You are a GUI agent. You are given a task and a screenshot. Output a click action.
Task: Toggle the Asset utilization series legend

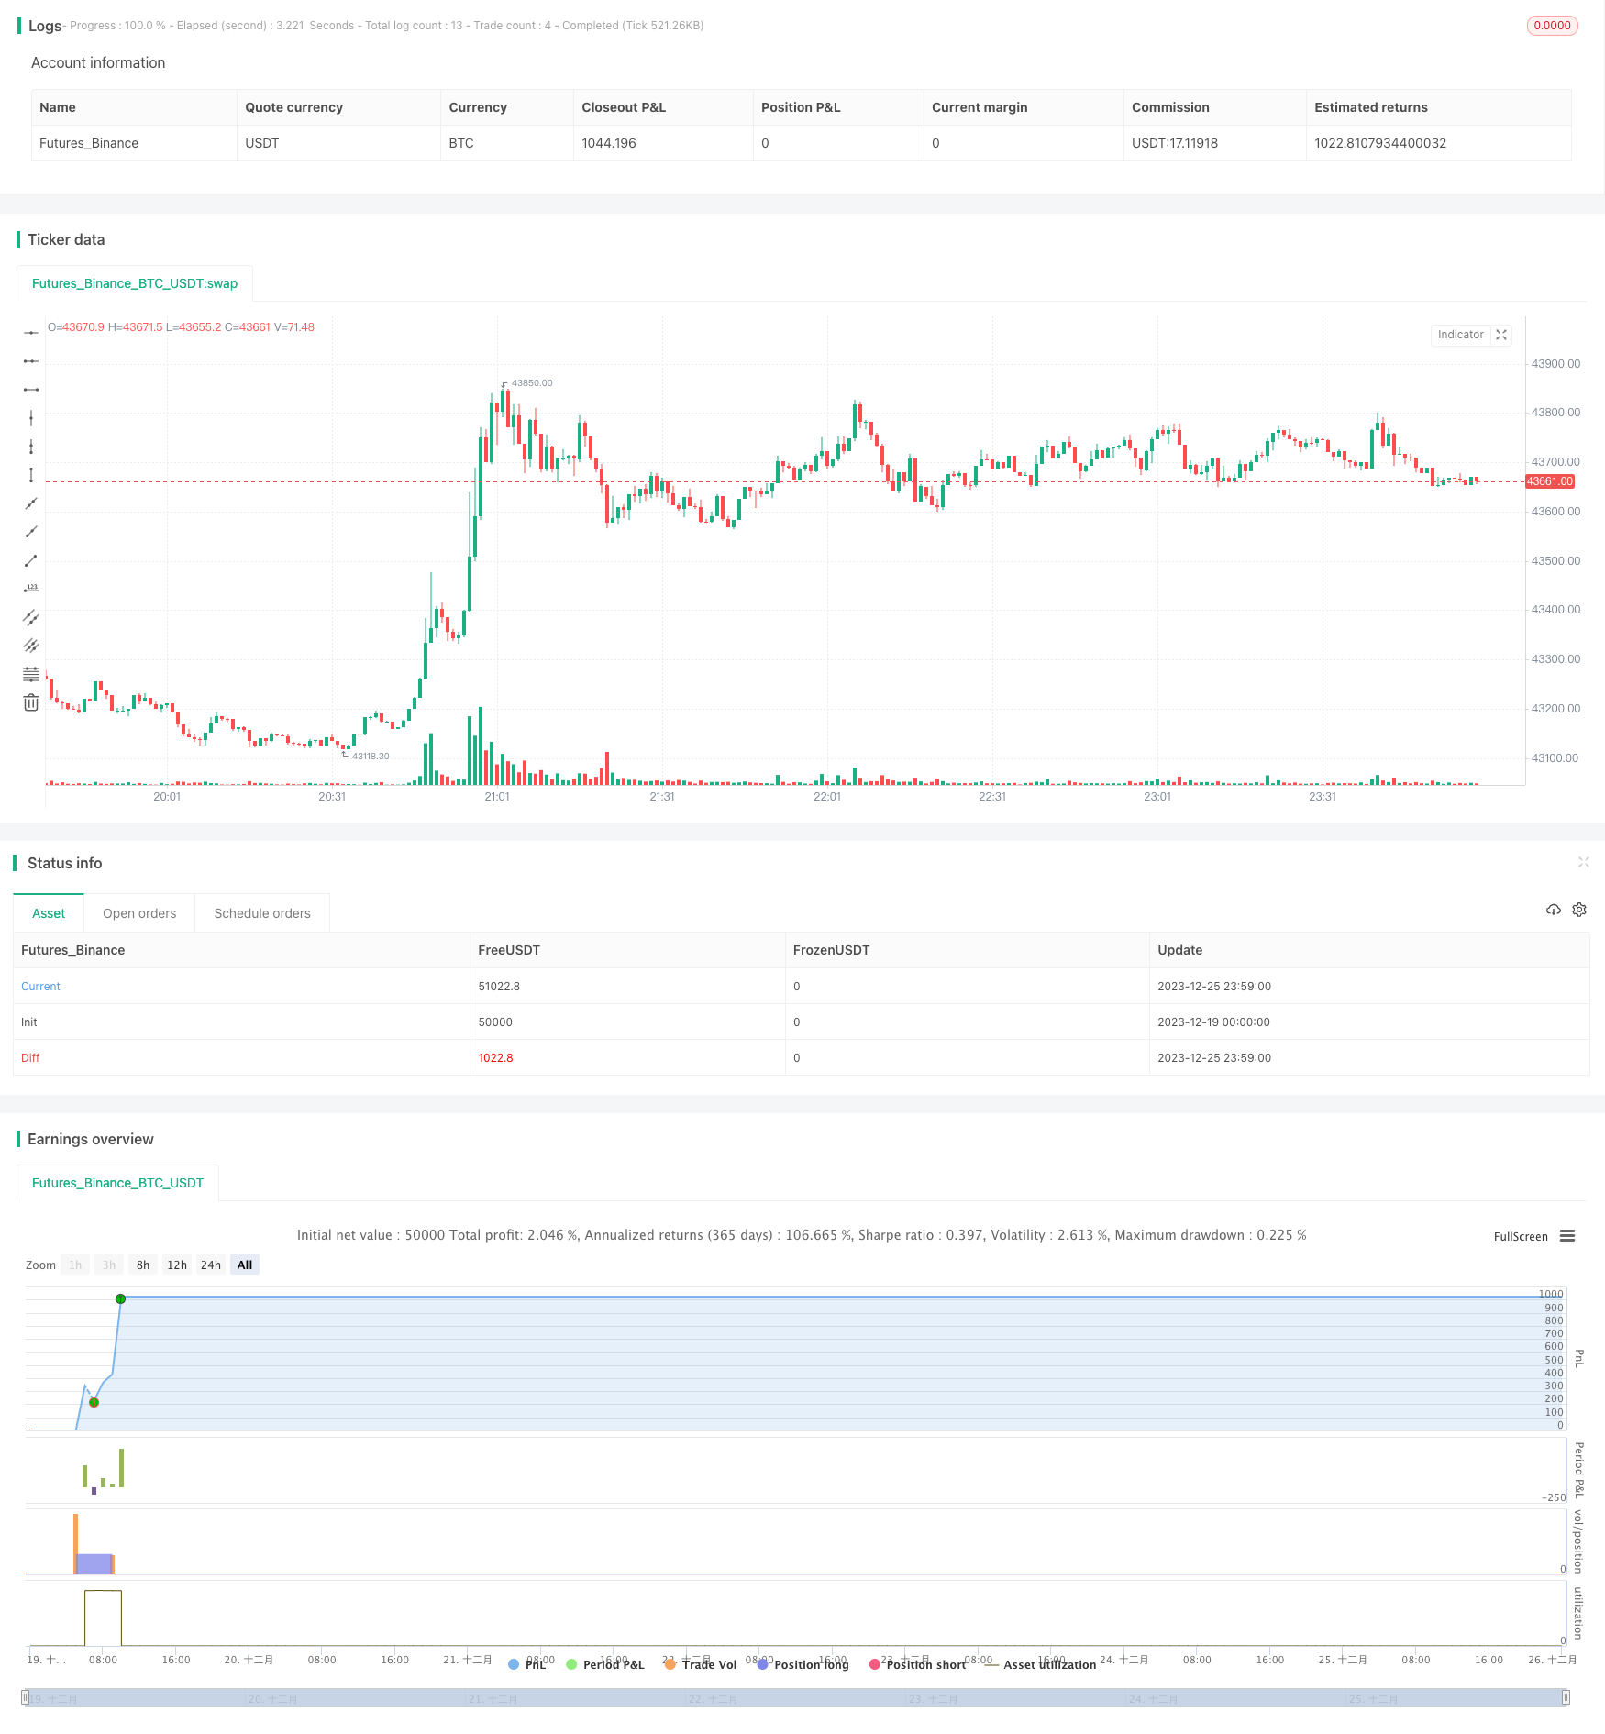pos(1040,1664)
